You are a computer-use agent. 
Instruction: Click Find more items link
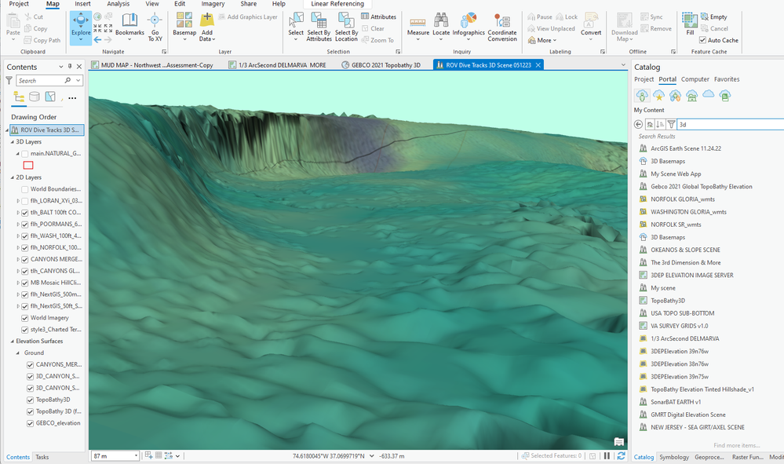tap(736, 445)
